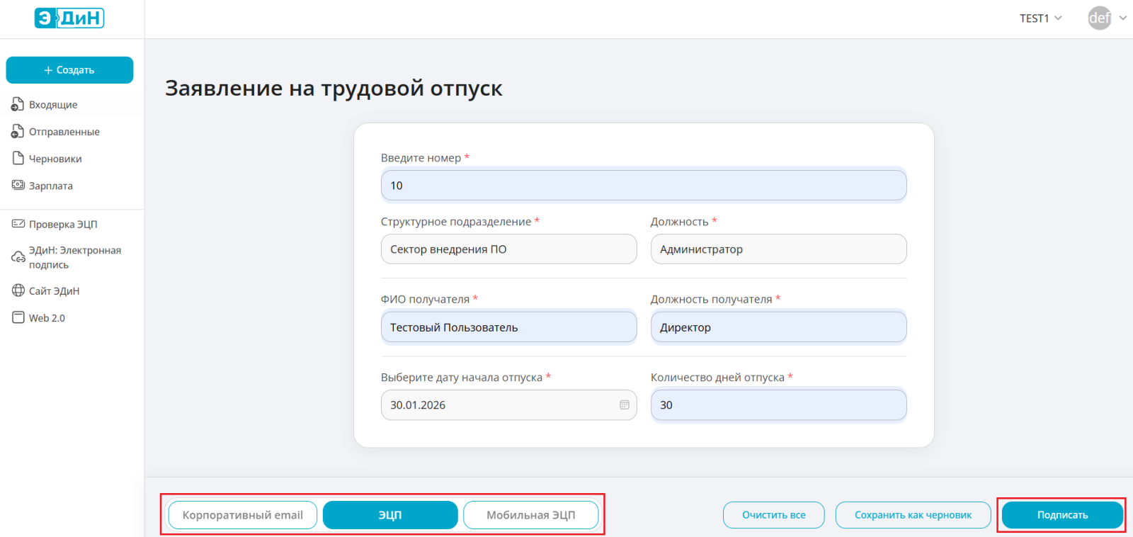Focus the Количество дней отпуска field

pos(778,405)
